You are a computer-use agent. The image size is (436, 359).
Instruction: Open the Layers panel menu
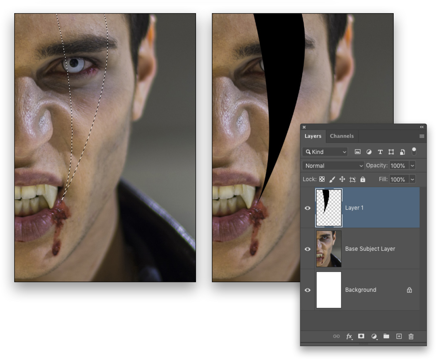pyautogui.click(x=422, y=136)
